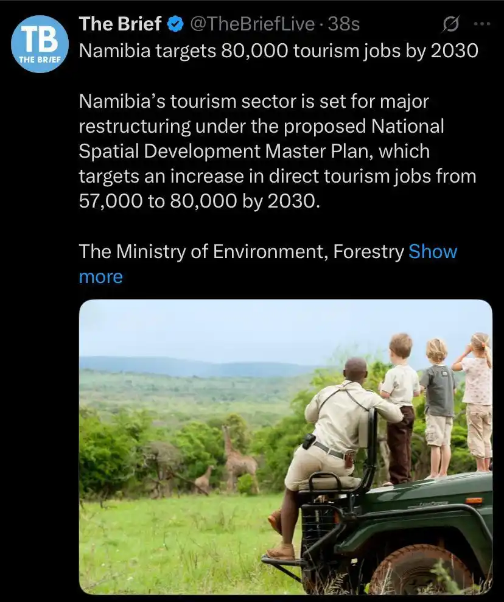Open the safari photo attachment
Image resolution: width=504 pixels, height=602 pixels.
[285, 447]
